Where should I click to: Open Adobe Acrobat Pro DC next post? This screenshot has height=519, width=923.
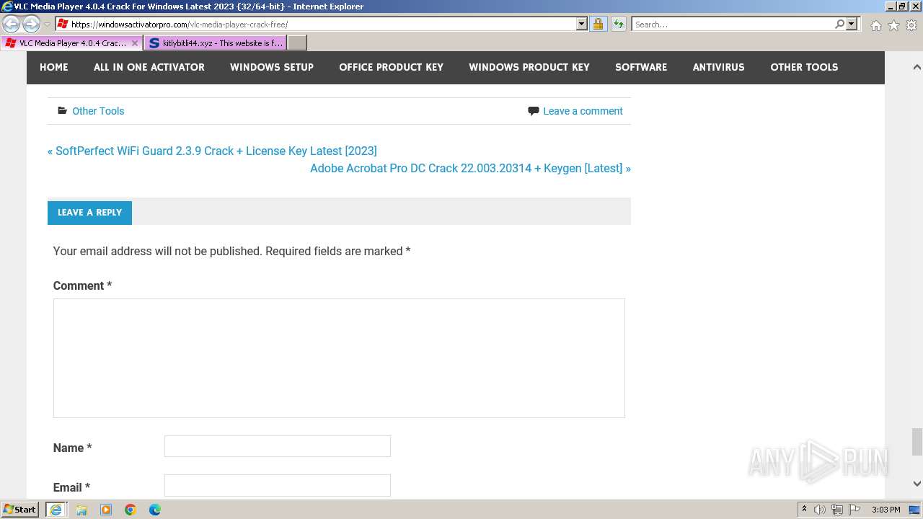click(470, 168)
